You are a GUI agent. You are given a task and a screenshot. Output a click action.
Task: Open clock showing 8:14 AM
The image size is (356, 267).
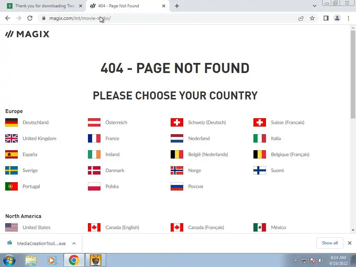[338, 260]
